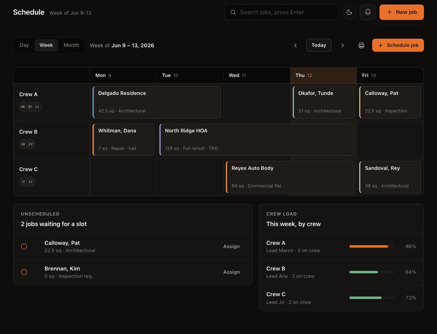Open the Calloway, Pat Friday inspection card

[x=390, y=102]
